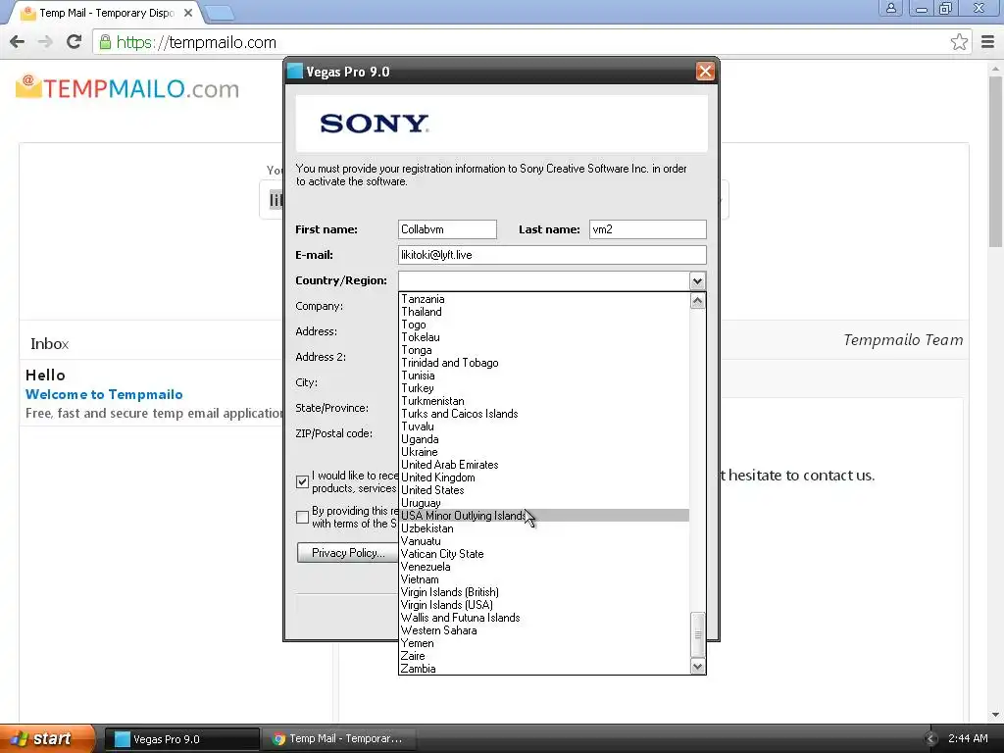1004x753 pixels.
Task: Choose Vanuatu in the country list
Action: [543, 541]
